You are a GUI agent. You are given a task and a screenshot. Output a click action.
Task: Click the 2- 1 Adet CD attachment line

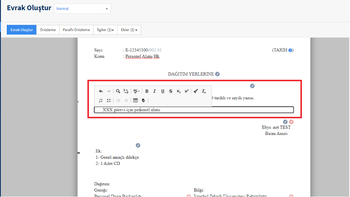[x=108, y=163]
